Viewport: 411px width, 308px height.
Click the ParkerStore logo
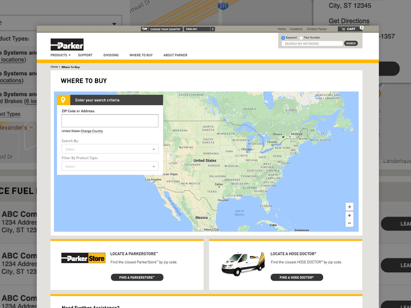83,258
